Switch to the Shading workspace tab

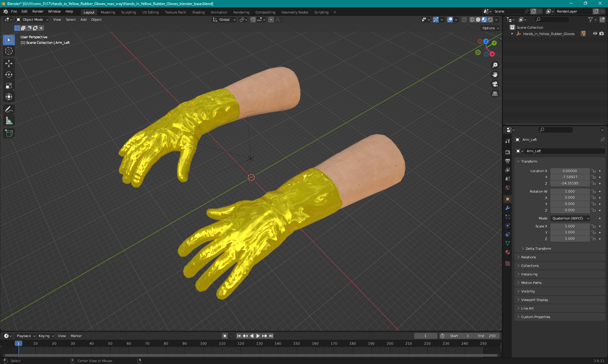pos(198,12)
